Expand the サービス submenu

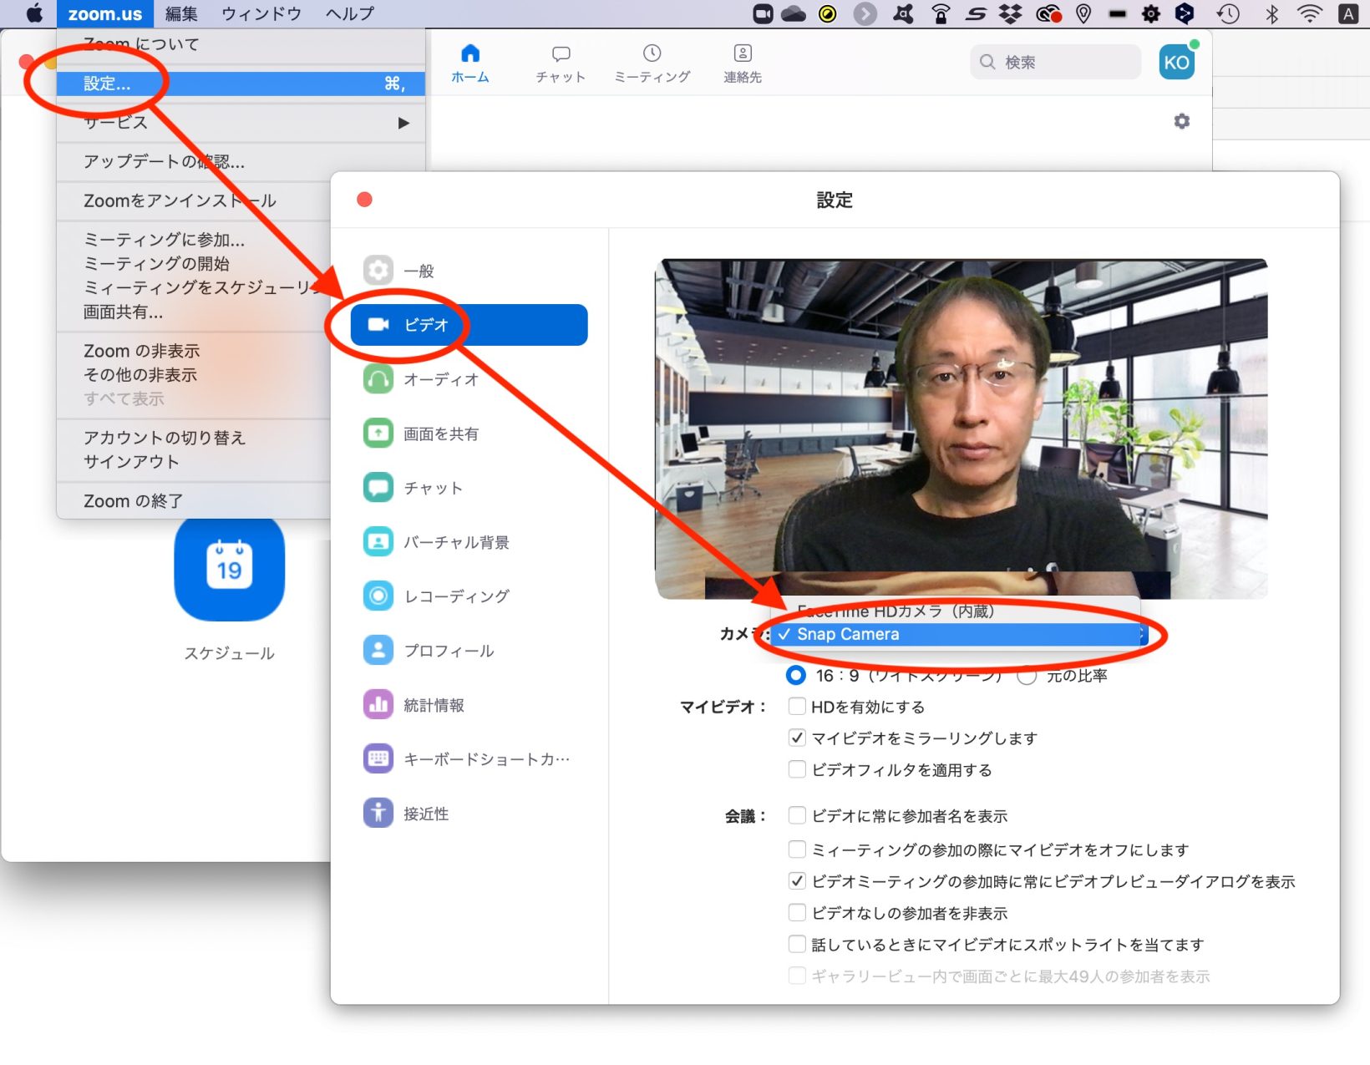pos(241,123)
